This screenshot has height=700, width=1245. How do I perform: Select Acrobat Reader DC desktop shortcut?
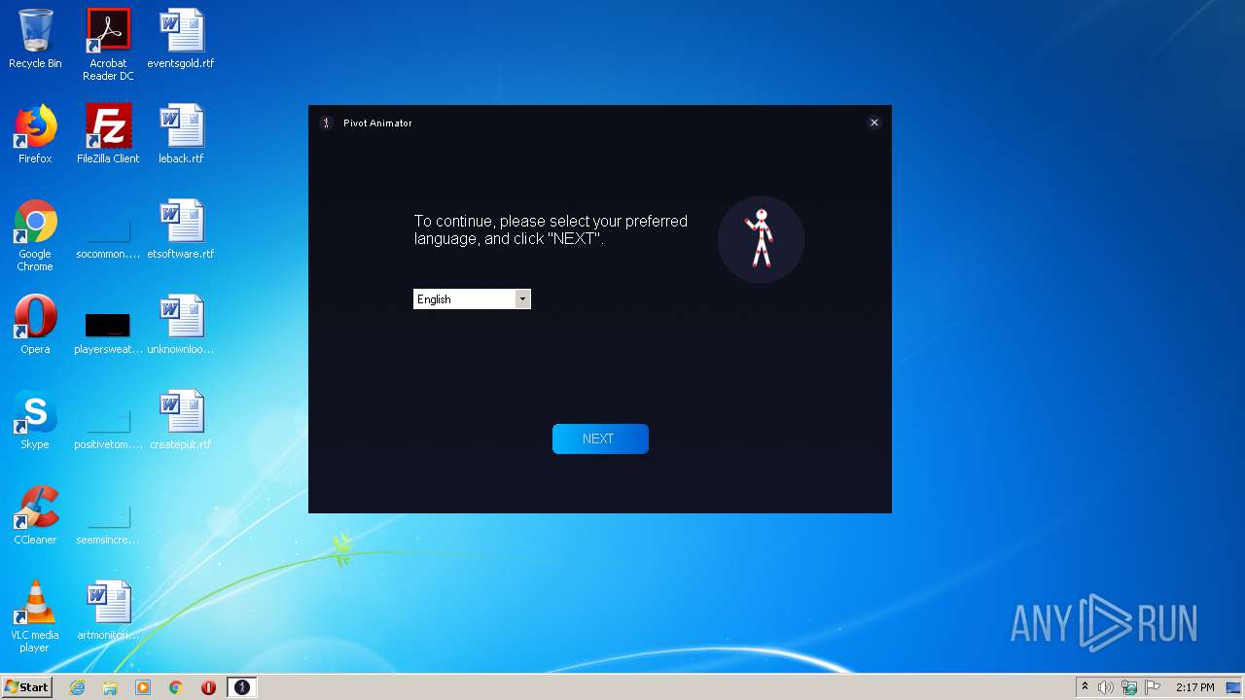coord(108,45)
